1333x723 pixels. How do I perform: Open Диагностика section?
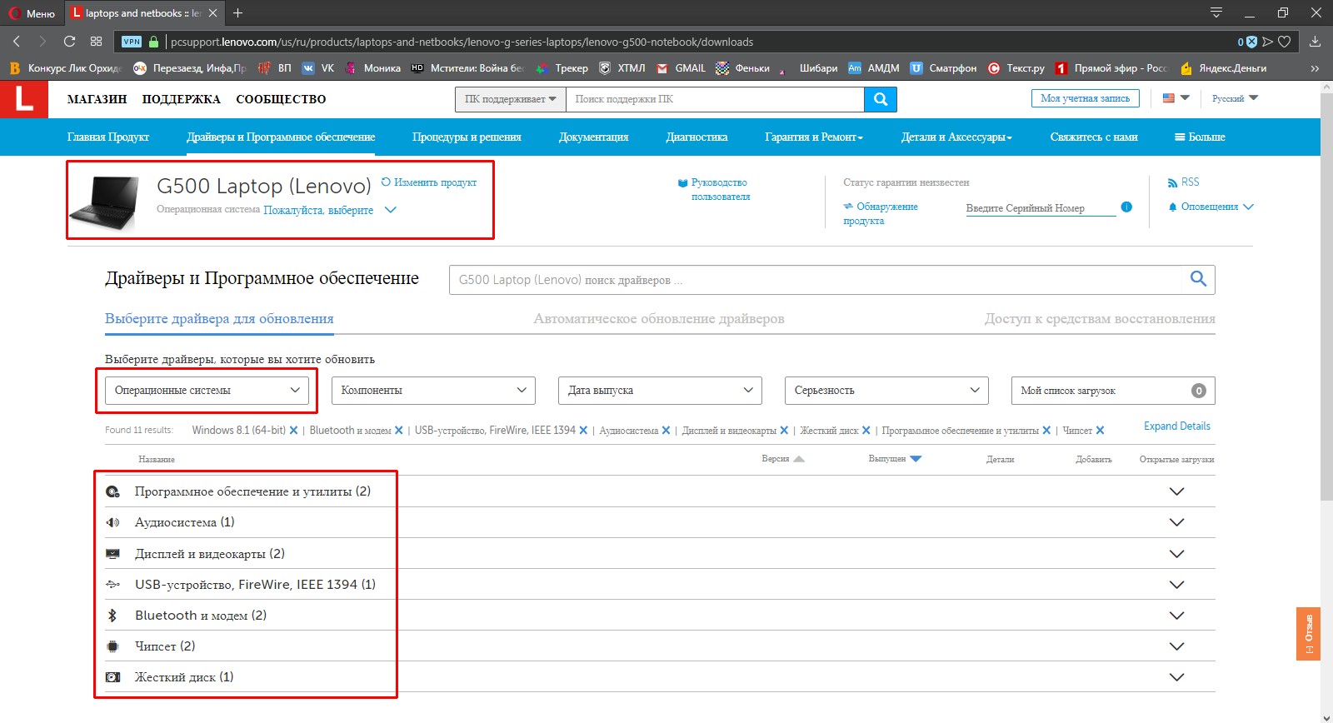696,137
